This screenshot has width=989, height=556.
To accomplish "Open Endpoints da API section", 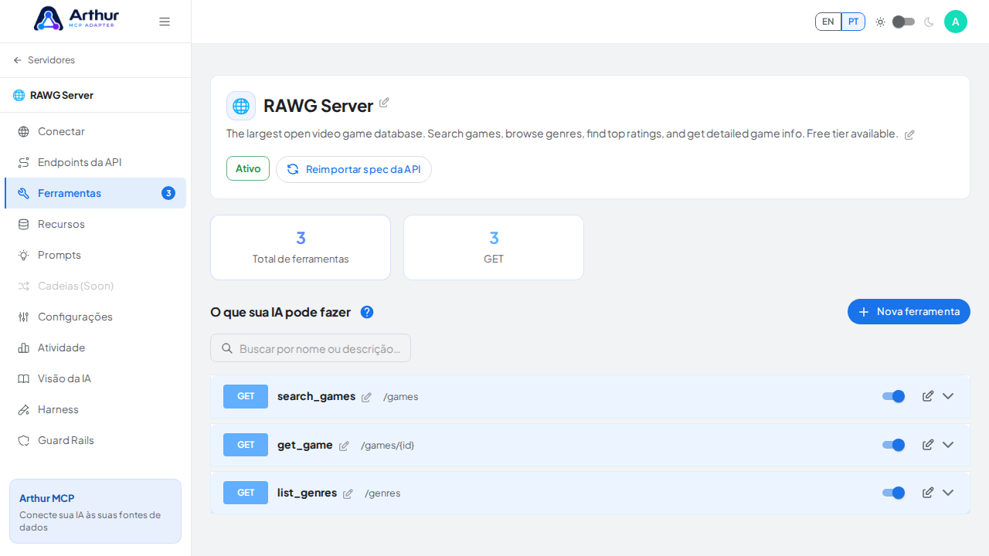I will click(x=95, y=162).
